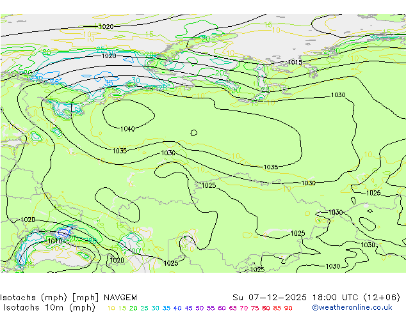Image resolution: width=406 pixels, height=313 pixels.
Task: Click the small closed circular contour mid-map
Action: click(193, 133)
